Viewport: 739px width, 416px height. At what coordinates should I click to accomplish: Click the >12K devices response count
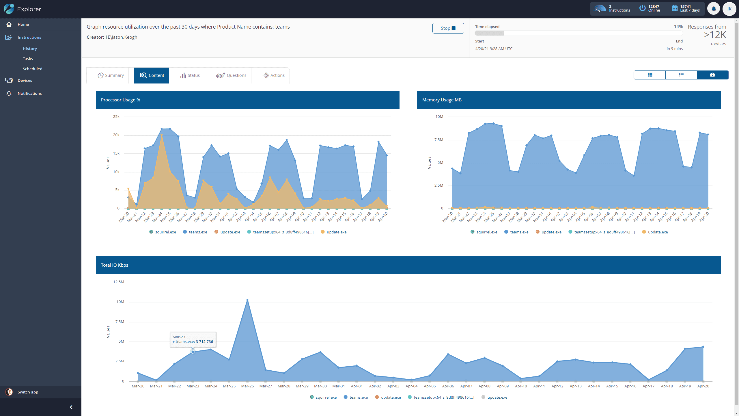[715, 35]
